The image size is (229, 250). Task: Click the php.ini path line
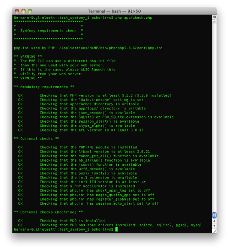coord(88,48)
